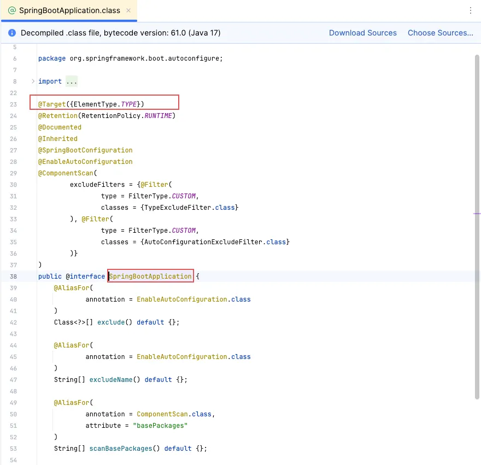Viewport: 481px width, 465px height.
Task: Click line number 23 in the gutter
Action: click(x=13, y=104)
